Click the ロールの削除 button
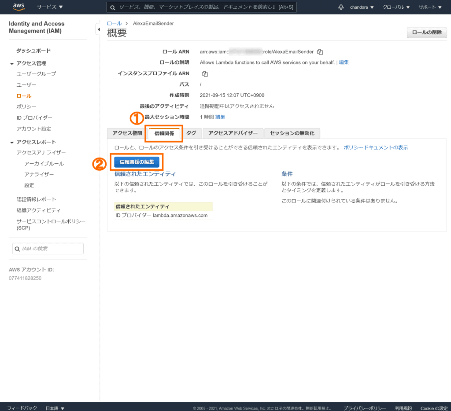 coord(427,33)
